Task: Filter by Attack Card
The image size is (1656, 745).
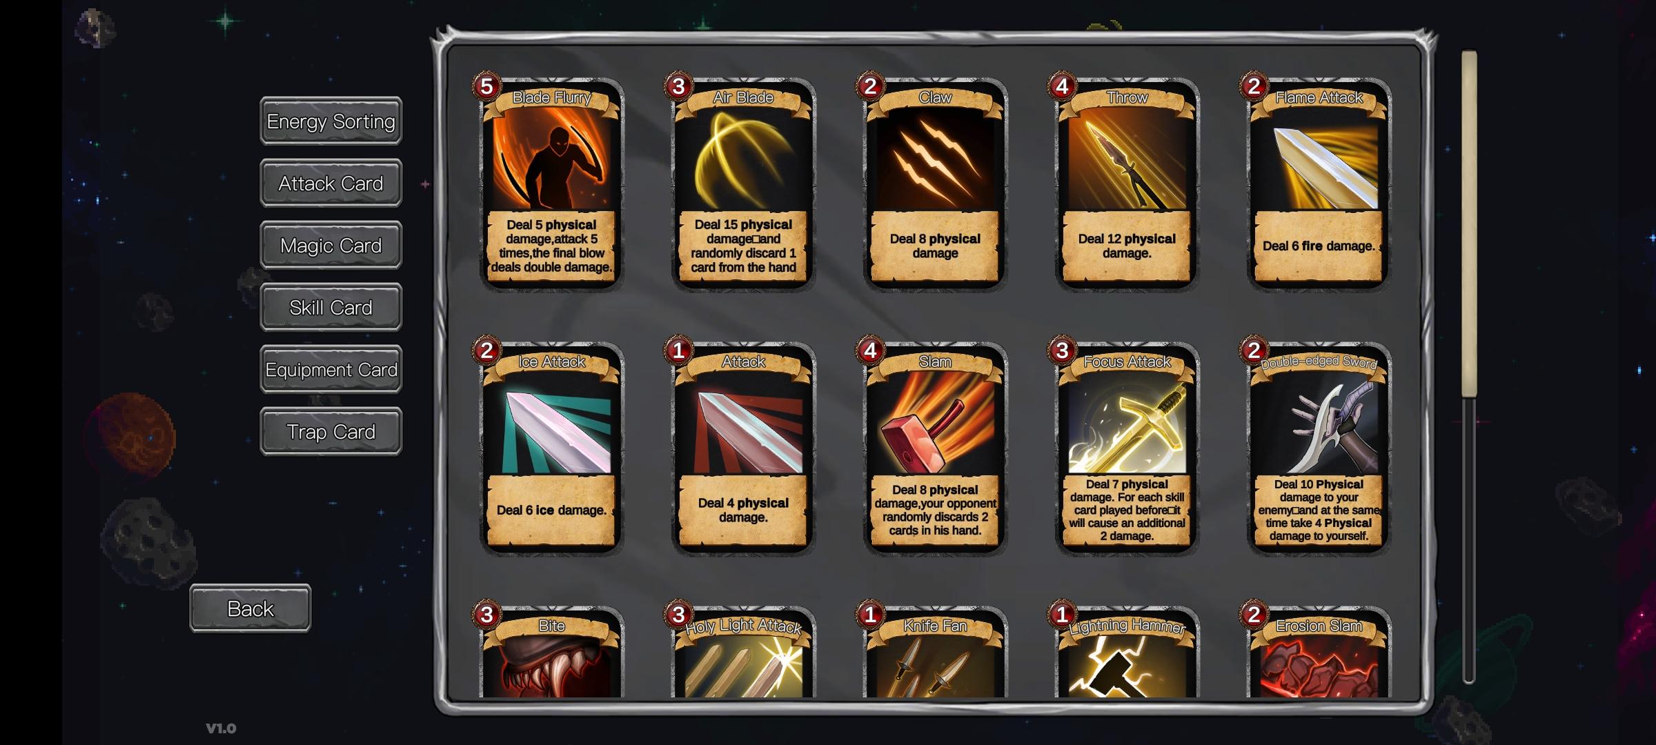Action: (331, 183)
